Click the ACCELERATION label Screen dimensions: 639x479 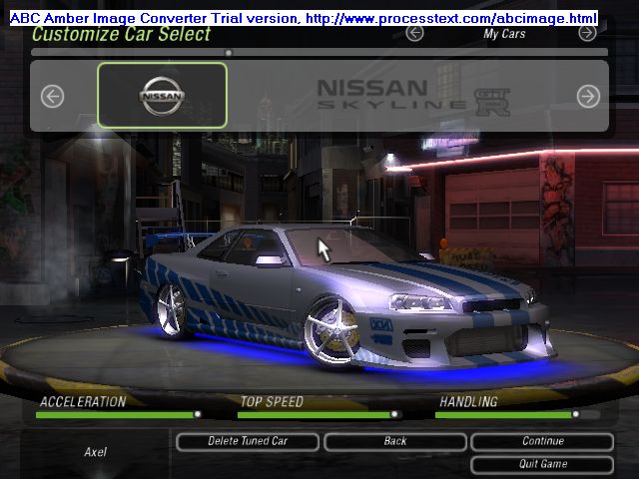[83, 402]
